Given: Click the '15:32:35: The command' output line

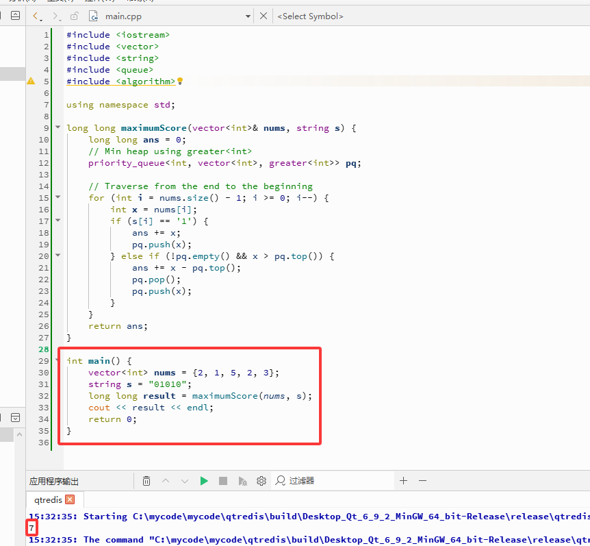Looking at the screenshot, I should pyautogui.click(x=309, y=540).
